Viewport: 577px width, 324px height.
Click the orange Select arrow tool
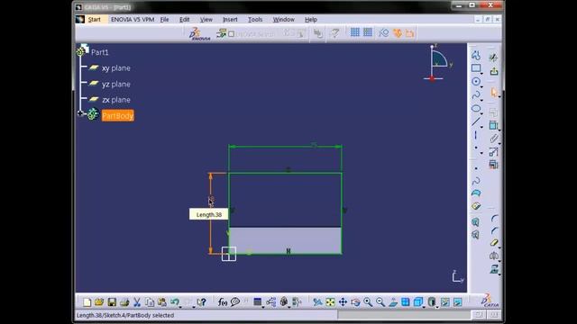point(494,92)
